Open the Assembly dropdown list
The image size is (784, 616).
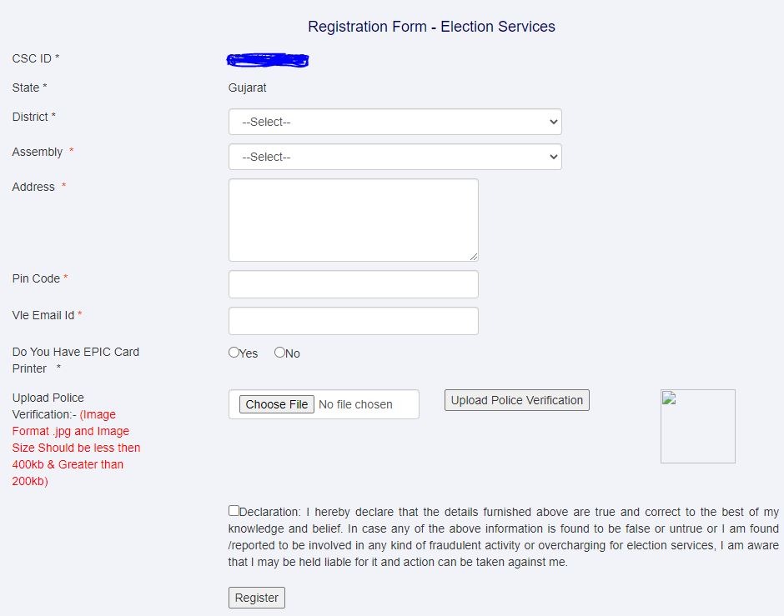pyautogui.click(x=395, y=157)
